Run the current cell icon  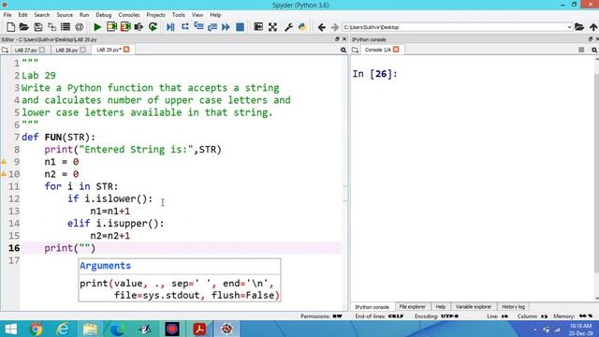click(x=111, y=27)
